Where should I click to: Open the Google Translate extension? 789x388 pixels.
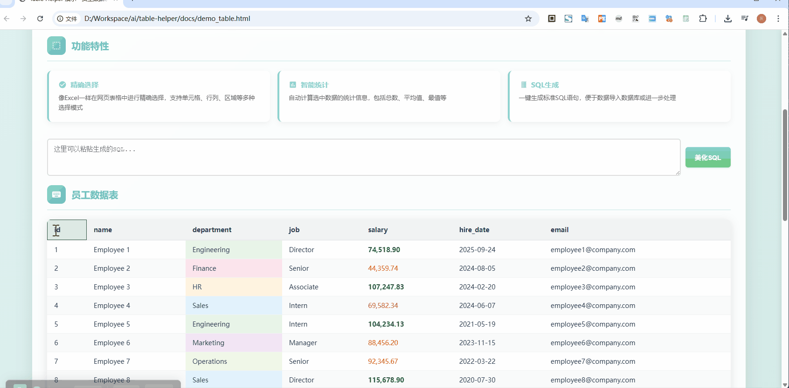click(585, 19)
